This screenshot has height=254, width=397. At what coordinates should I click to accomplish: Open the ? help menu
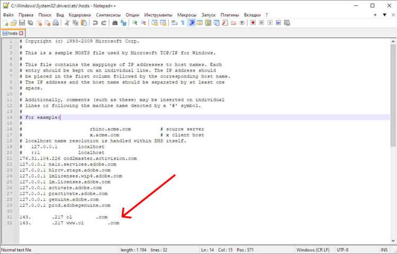click(267, 15)
